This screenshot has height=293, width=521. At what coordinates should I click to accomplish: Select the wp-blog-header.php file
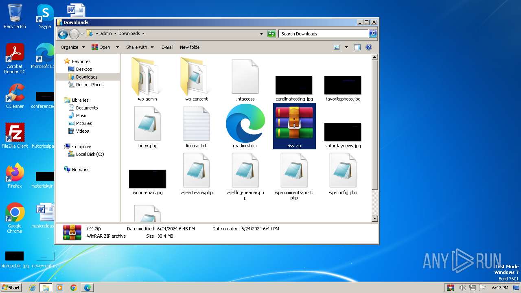[x=245, y=177]
